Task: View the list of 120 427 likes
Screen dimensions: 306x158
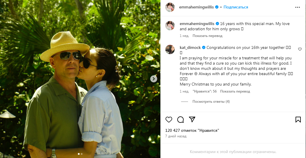Action: (192, 130)
